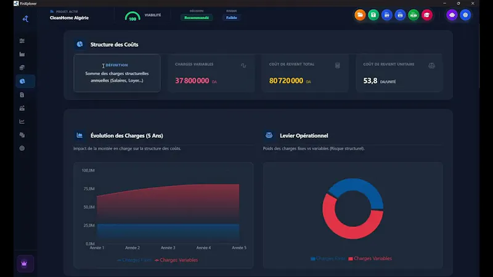The image size is (493, 277).
Task: Click the orange open folder button
Action: click(x=360, y=15)
